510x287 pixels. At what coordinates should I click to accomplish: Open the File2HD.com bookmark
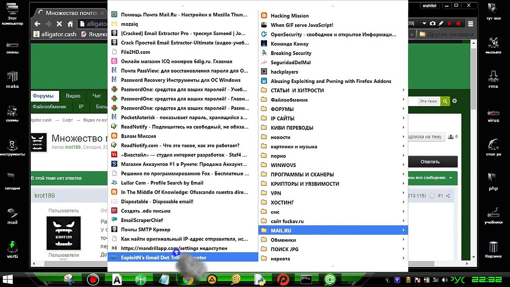tap(183, 52)
